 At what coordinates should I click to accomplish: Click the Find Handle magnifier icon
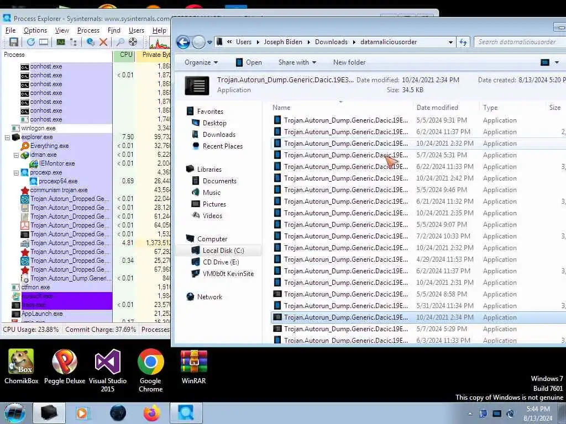tap(120, 42)
